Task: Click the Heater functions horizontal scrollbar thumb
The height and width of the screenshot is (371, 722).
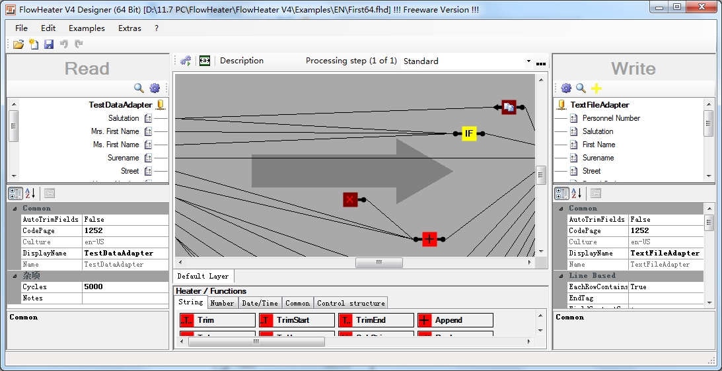Action: [x=256, y=341]
